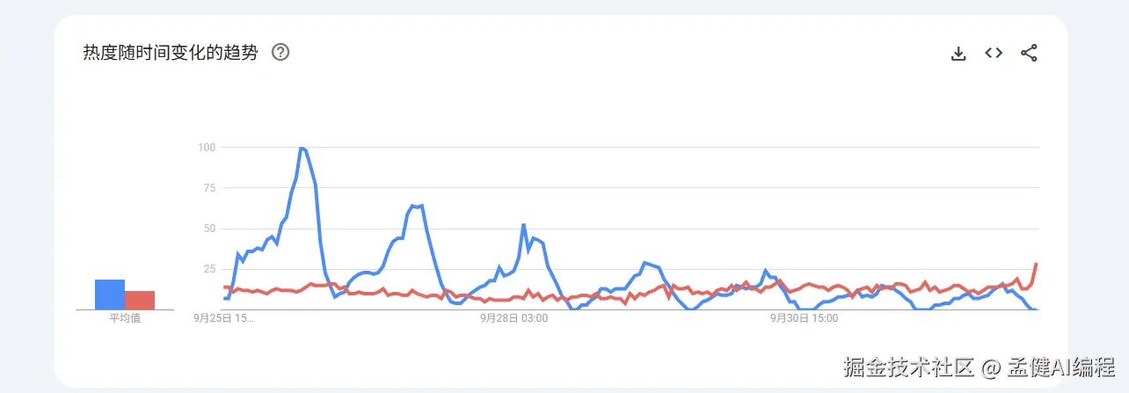Click the blue line's second peak near 64
The image size is (1129, 393).
pyautogui.click(x=416, y=206)
